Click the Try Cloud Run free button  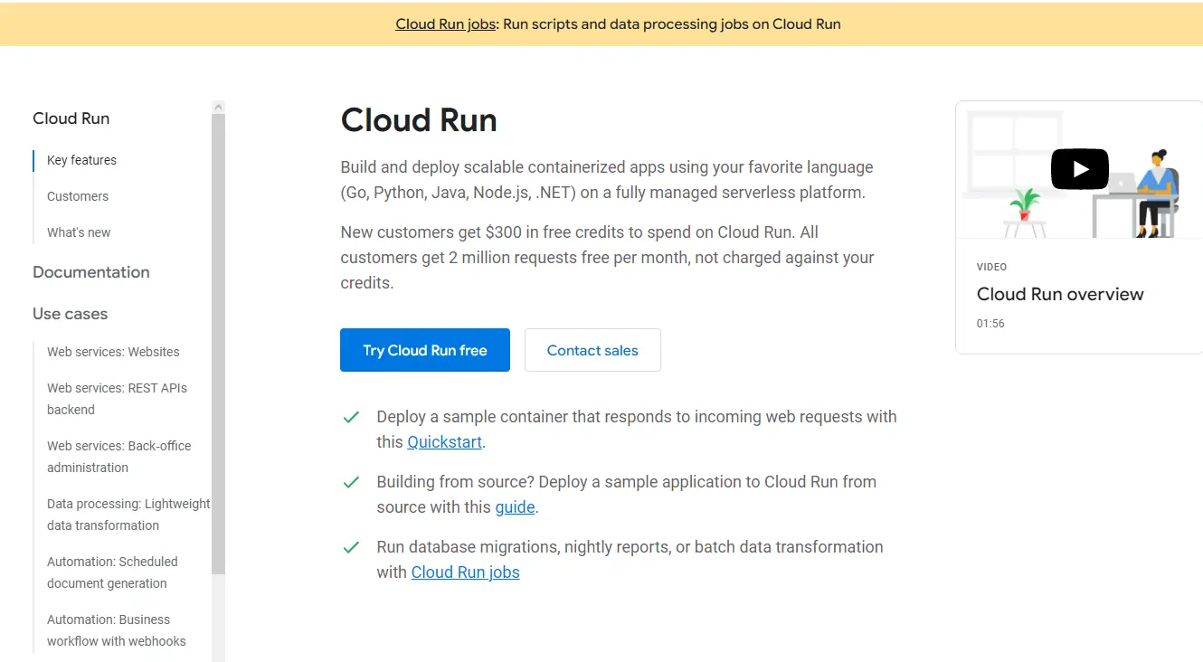pos(425,350)
